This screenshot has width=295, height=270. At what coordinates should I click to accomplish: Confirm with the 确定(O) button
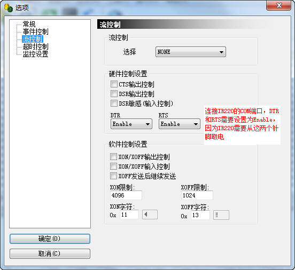[50, 239]
